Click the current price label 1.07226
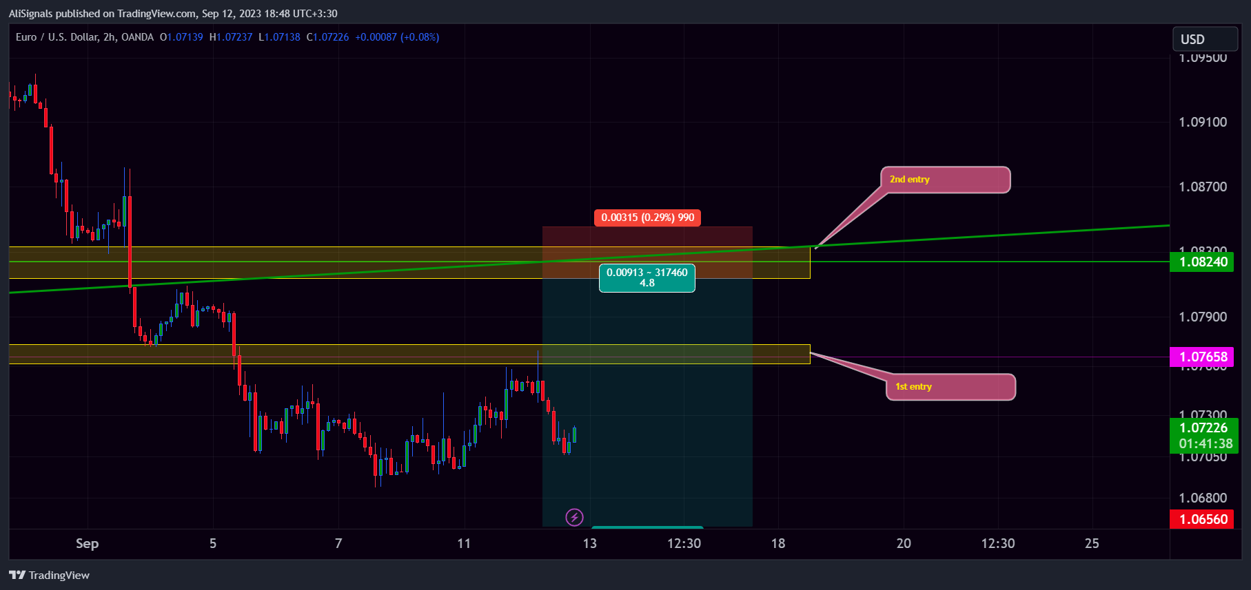 (x=1203, y=428)
